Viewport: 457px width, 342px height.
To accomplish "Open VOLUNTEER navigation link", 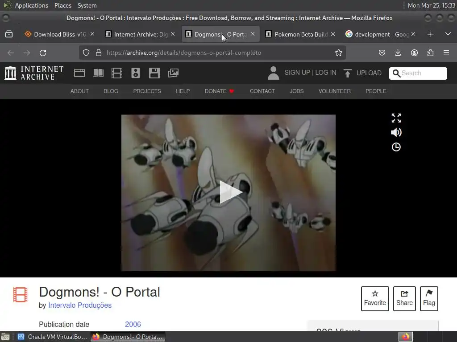I will pos(335,91).
